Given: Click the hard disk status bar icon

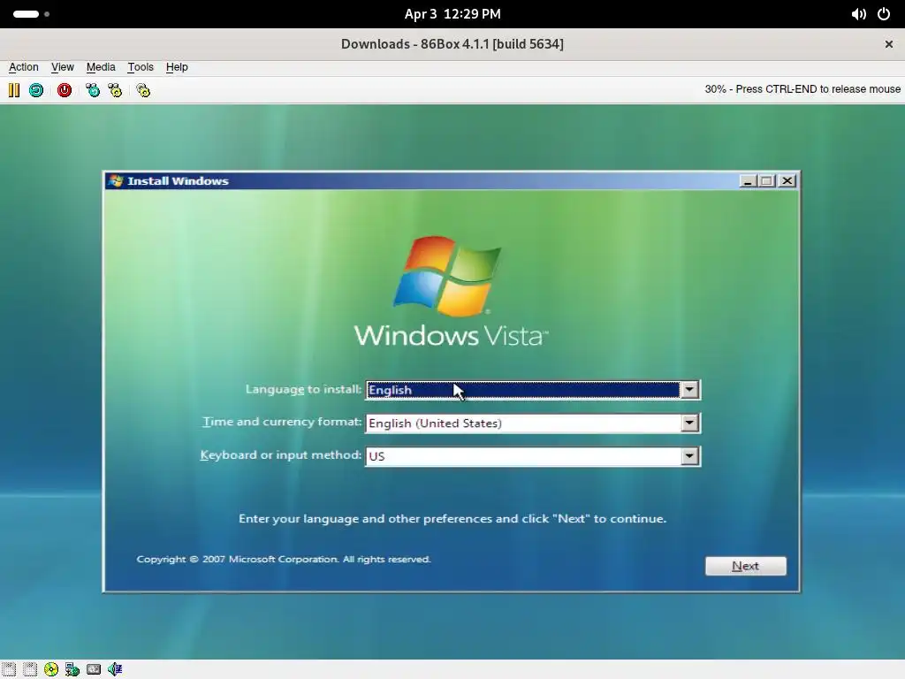Looking at the screenshot, I should tap(94, 669).
